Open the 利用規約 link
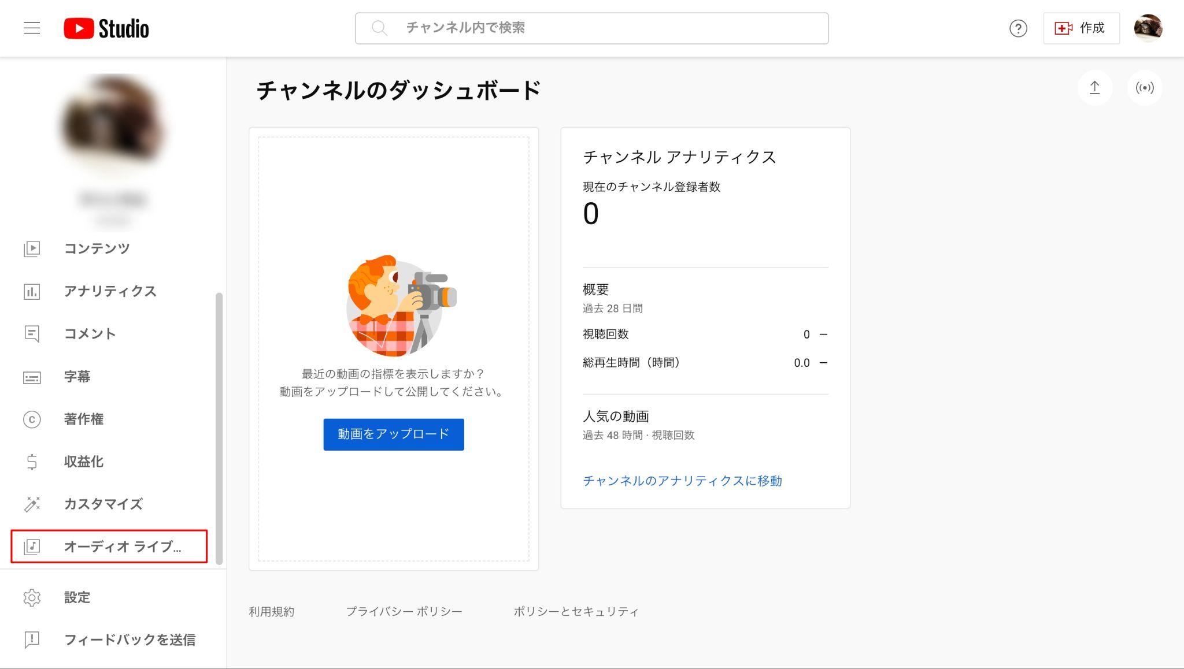 [x=272, y=611]
